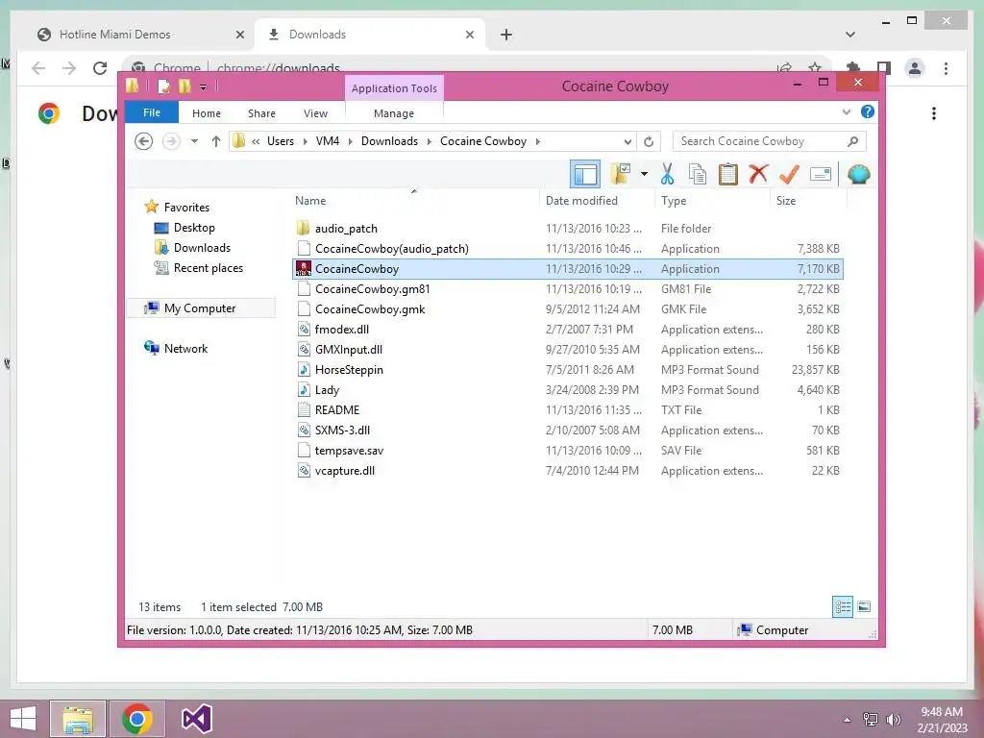Toggle the Chrome side panel icon
Viewport: 984px width, 738px height.
884,68
